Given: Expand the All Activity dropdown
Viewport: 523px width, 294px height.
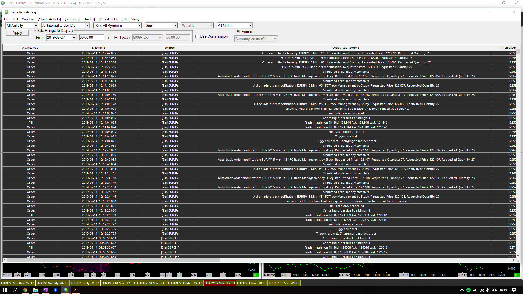Looking at the screenshot, I should click(35, 26).
